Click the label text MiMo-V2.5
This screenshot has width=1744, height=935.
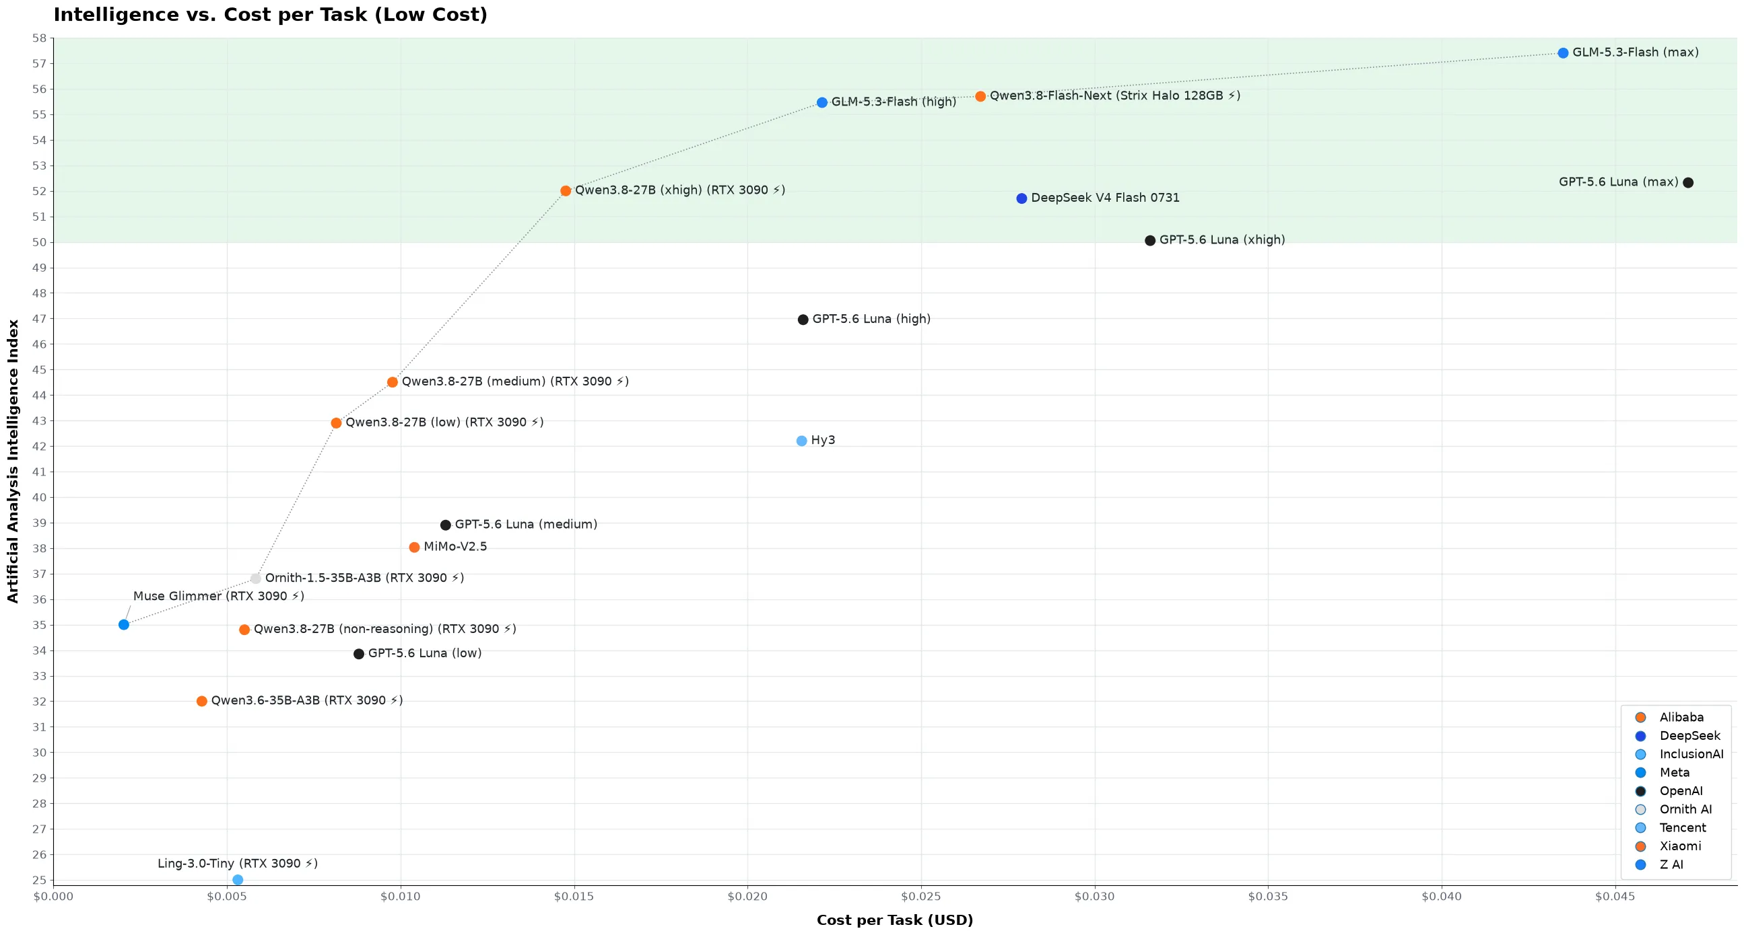coord(455,547)
